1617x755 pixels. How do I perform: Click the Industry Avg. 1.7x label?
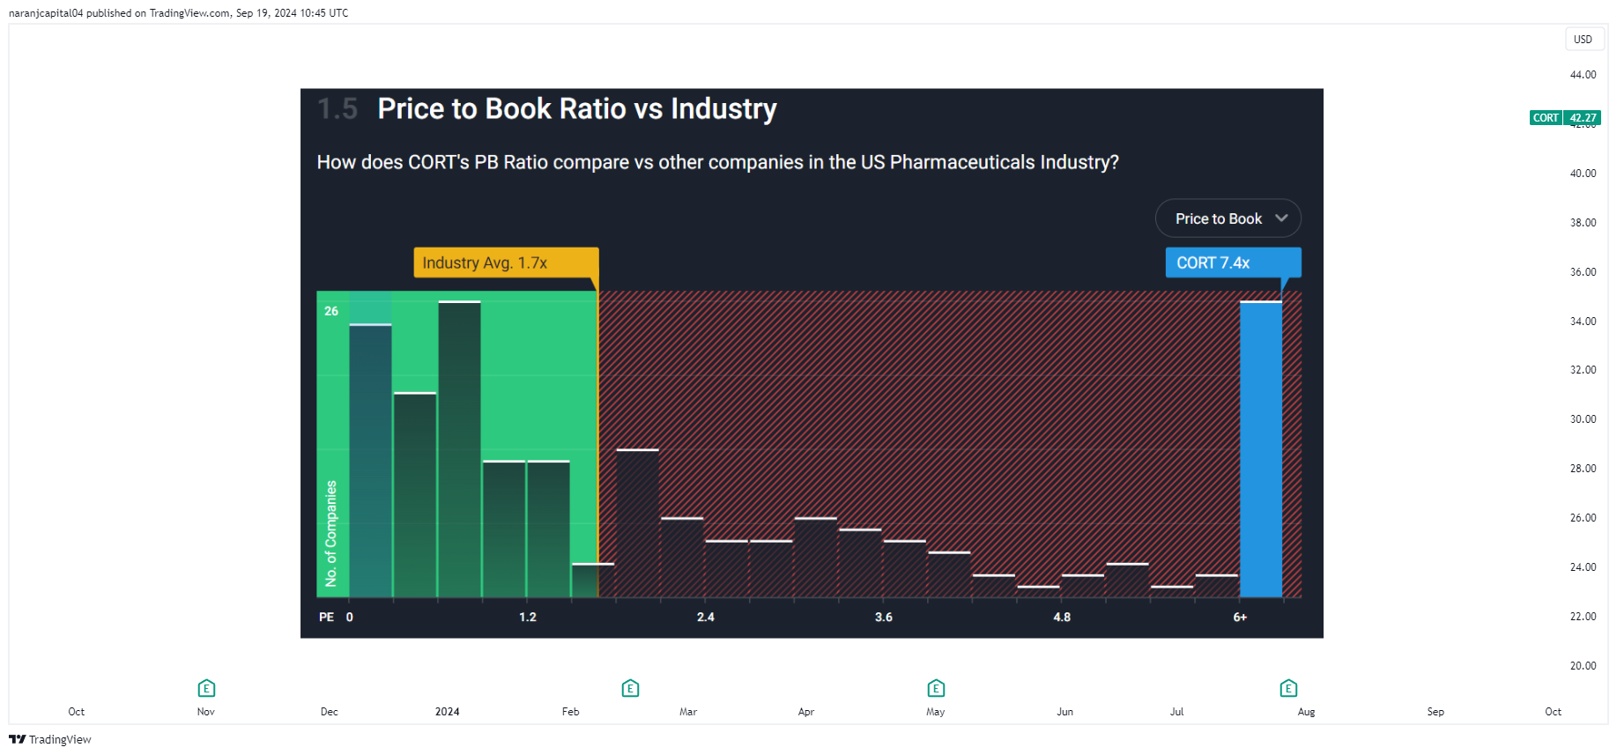[x=506, y=263]
